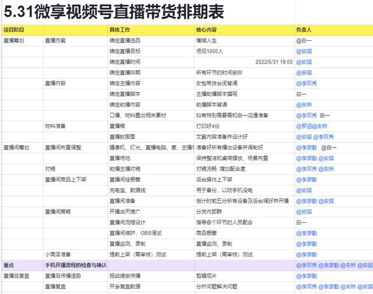Select the 口播、物料露出相关素材 cell
This screenshot has height=294, width=373.
click(151, 116)
